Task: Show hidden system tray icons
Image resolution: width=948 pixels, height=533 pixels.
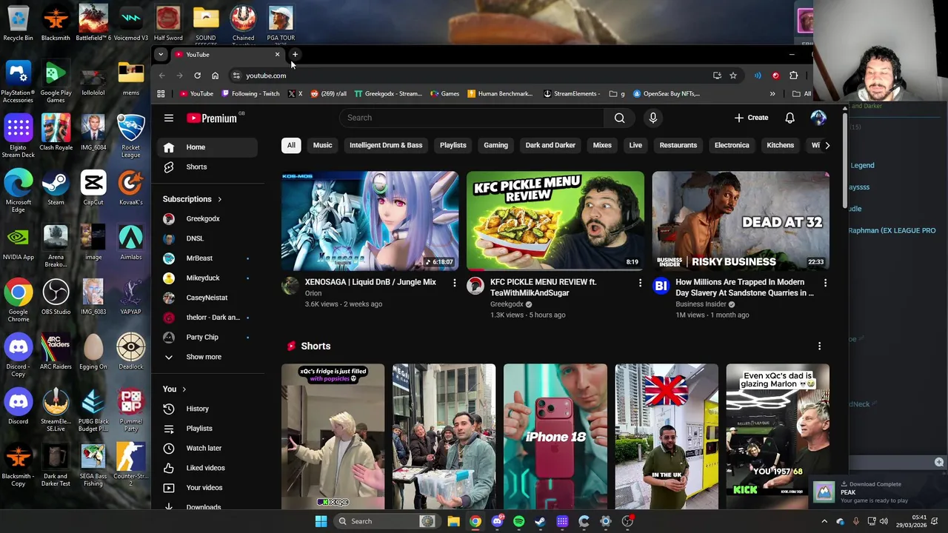Action: click(x=826, y=521)
